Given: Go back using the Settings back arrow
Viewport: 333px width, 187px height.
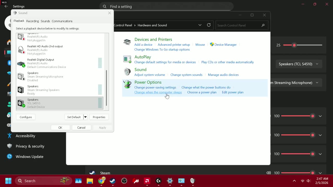Looking at the screenshot, I should click(x=6, y=6).
